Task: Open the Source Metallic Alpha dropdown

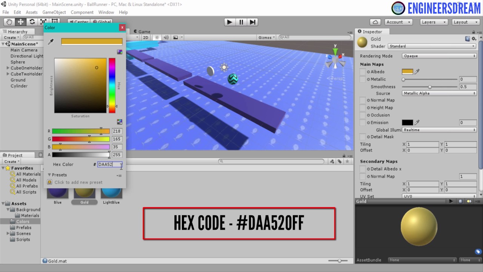Action: pyautogui.click(x=439, y=93)
